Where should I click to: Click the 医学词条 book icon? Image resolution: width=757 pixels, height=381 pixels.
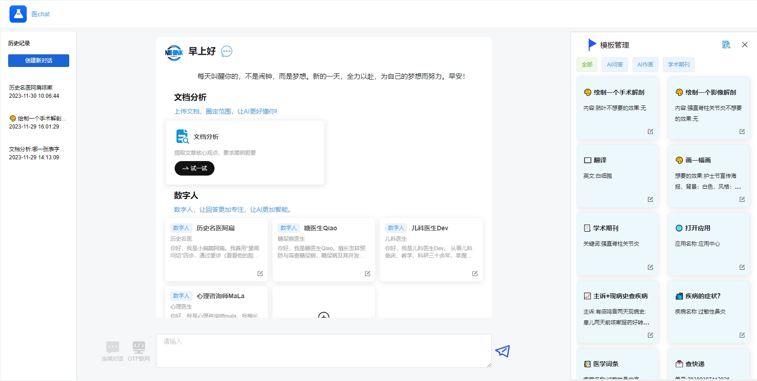(x=587, y=364)
